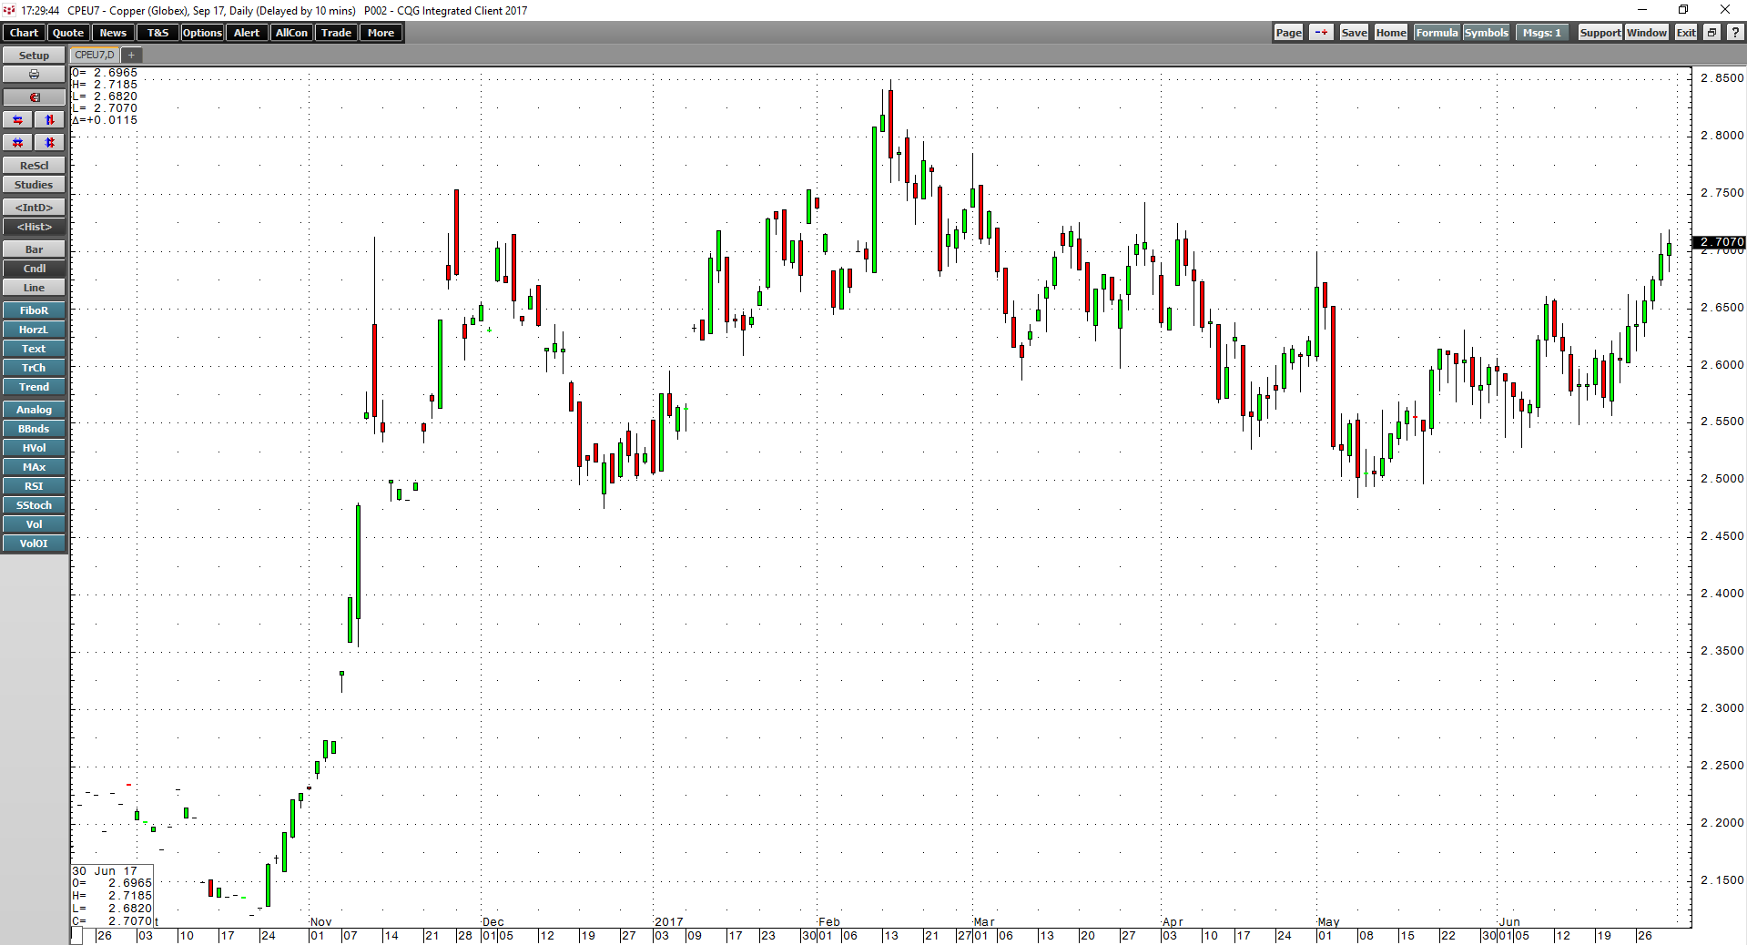
Task: Expand the More menu
Action: [381, 33]
